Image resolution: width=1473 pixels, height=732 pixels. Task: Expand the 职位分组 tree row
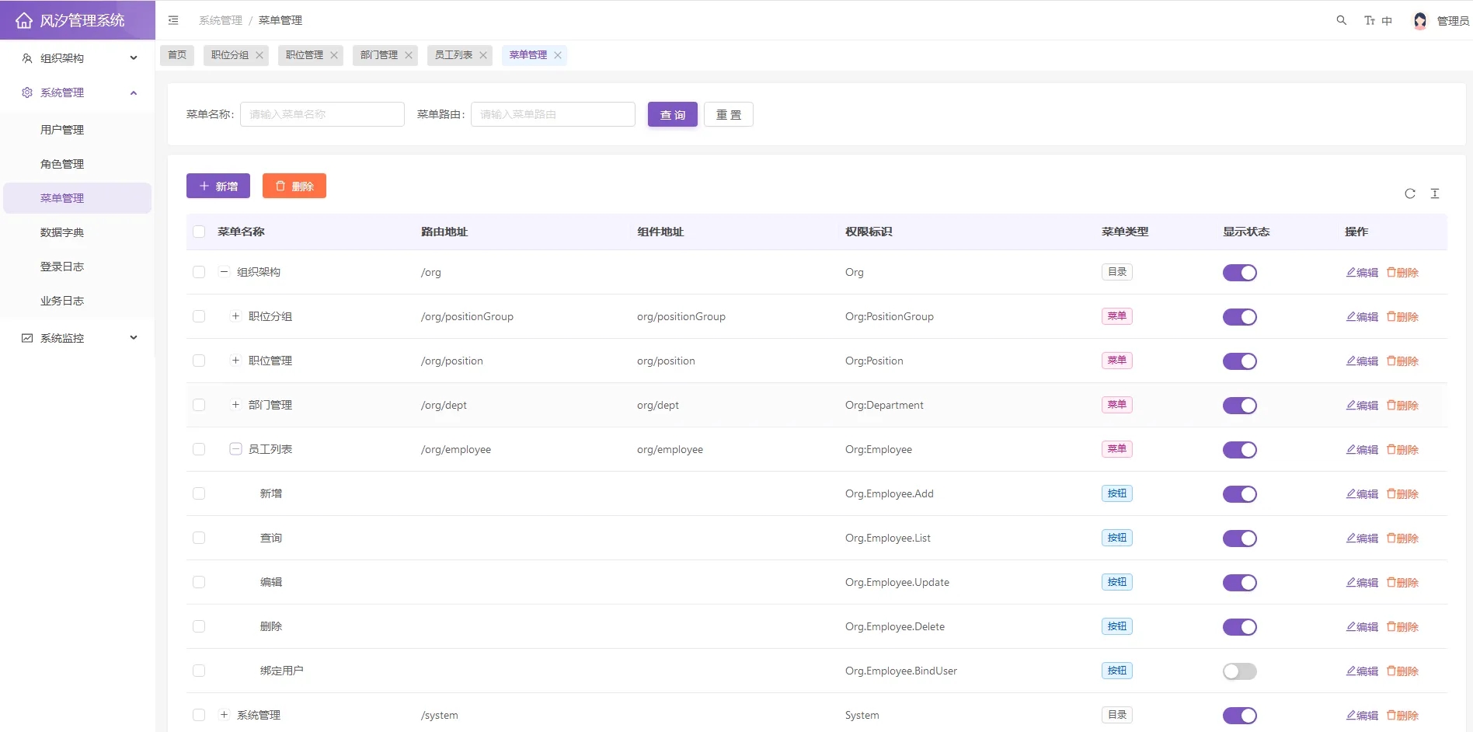pos(235,316)
